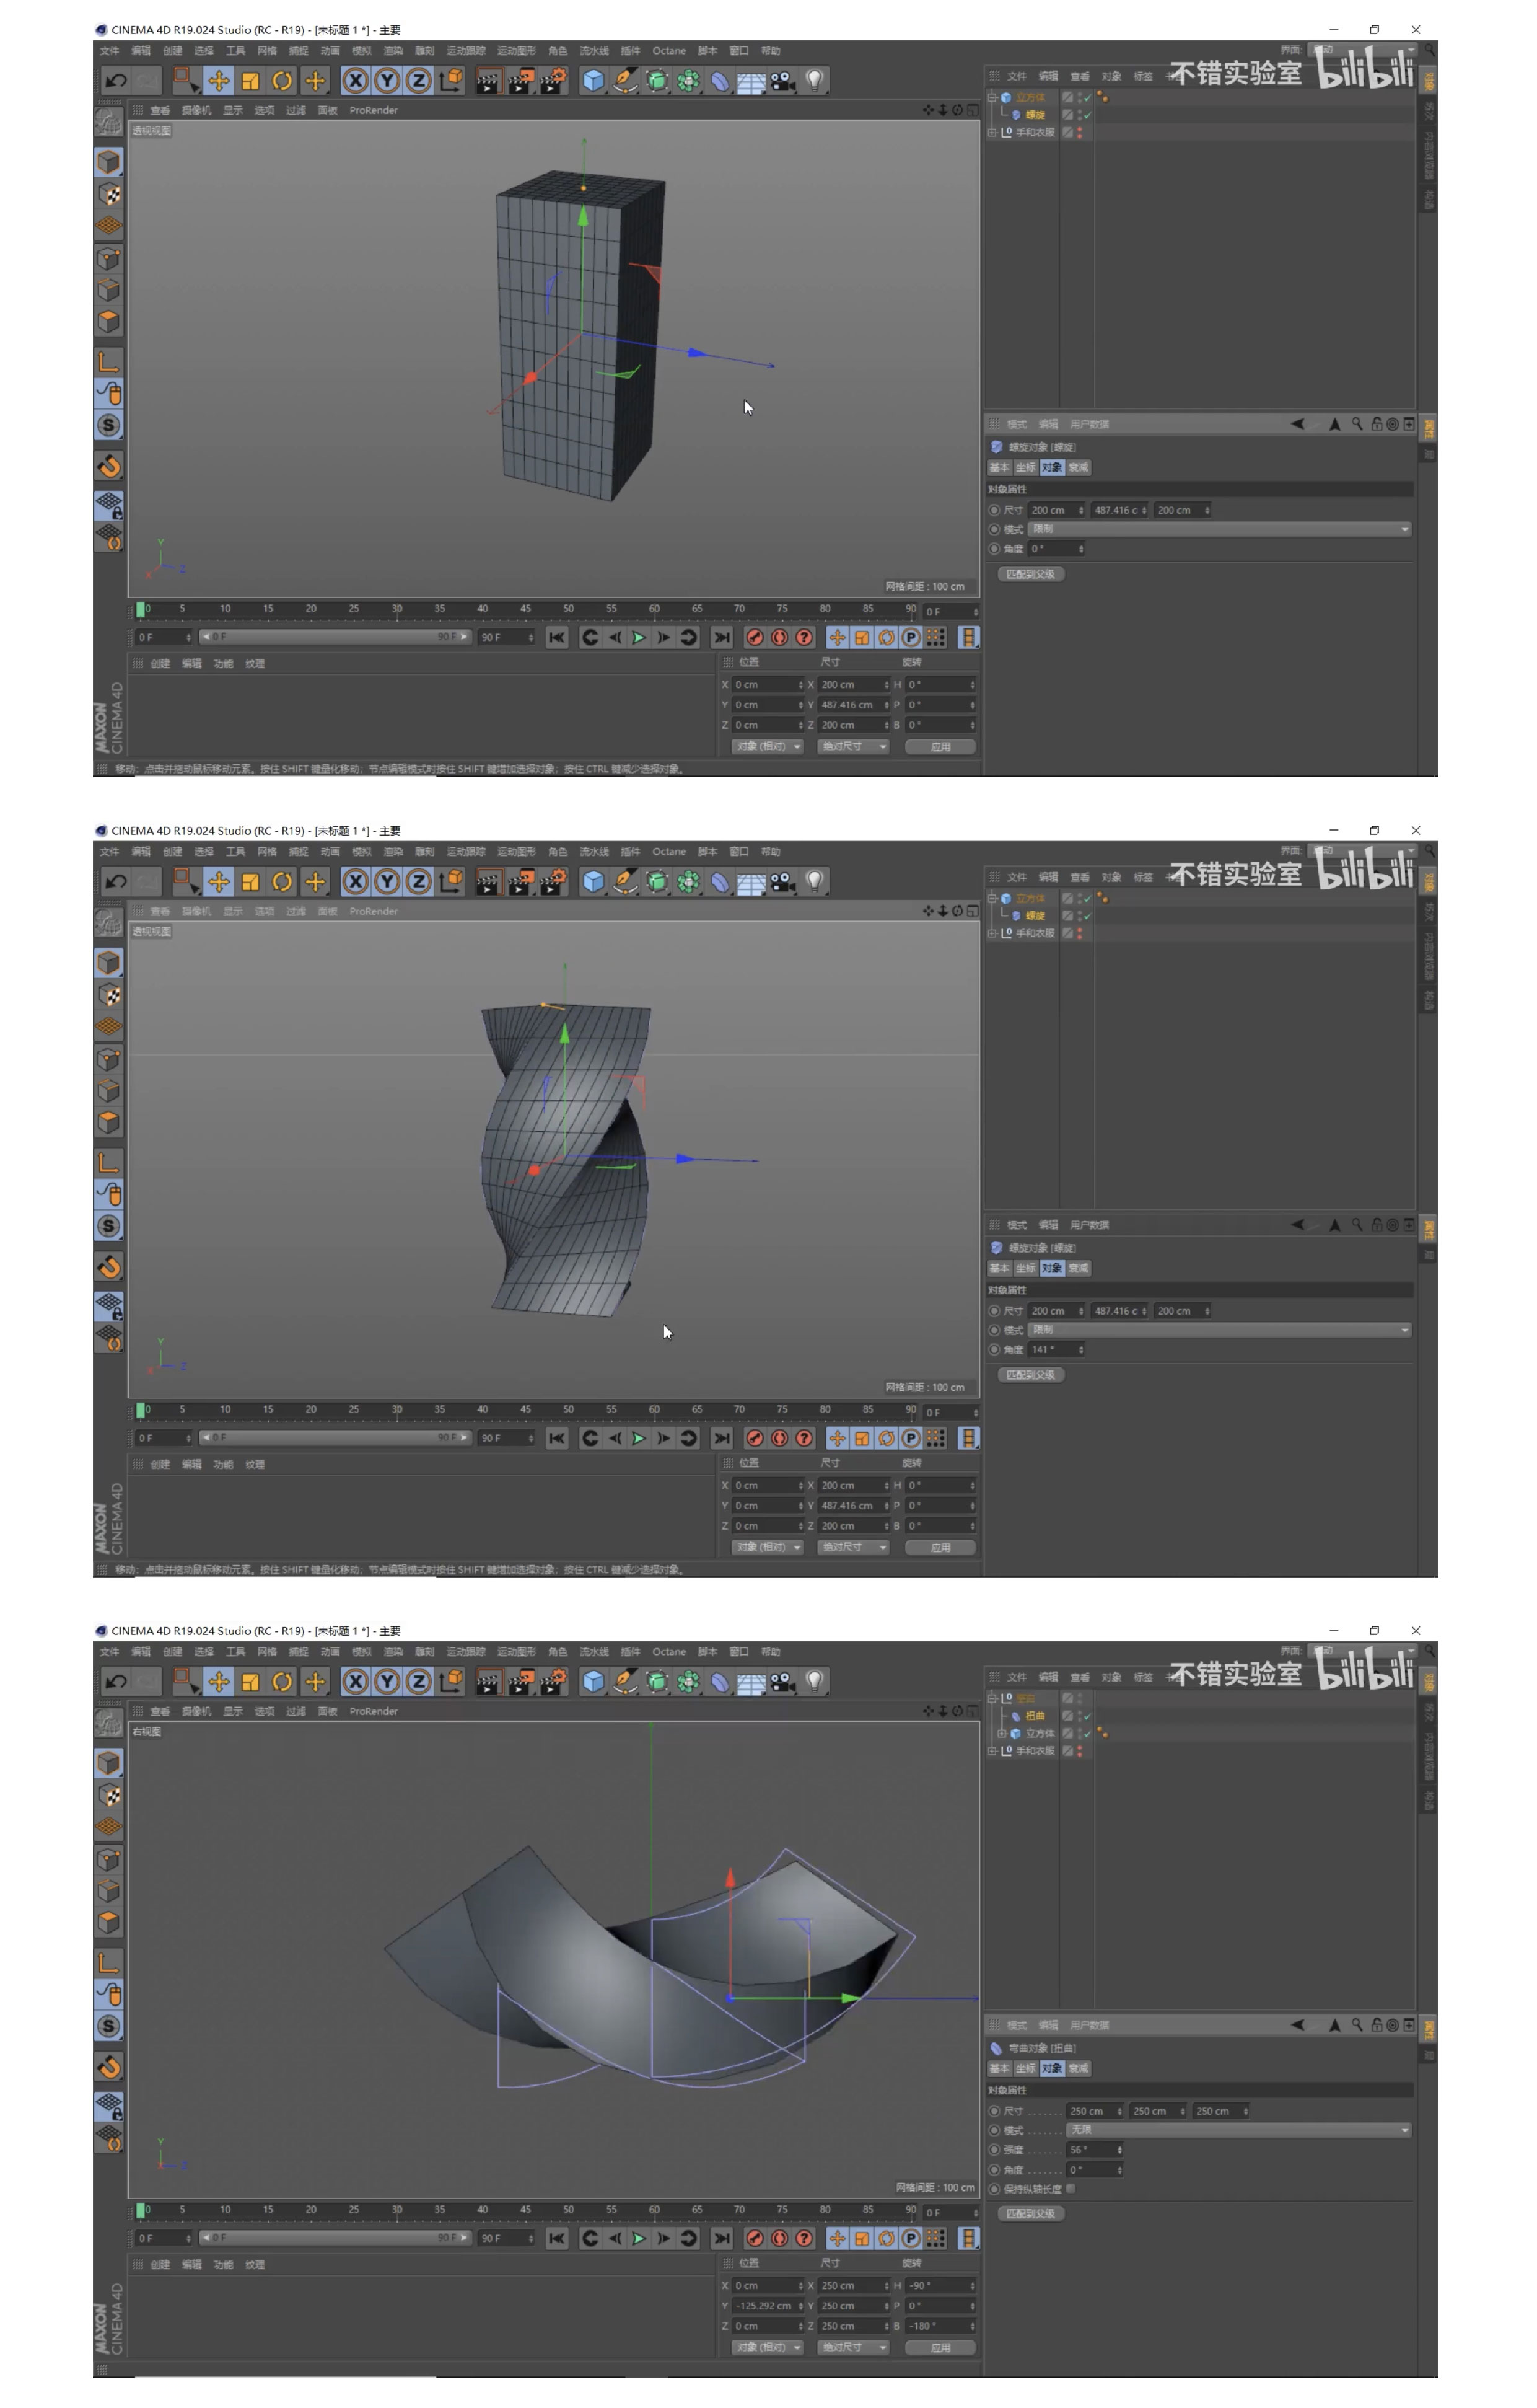This screenshot has height=2408, width=1537.
Task: Expand the 立方体 node under the 扭曲 object
Action: coord(1002,1734)
